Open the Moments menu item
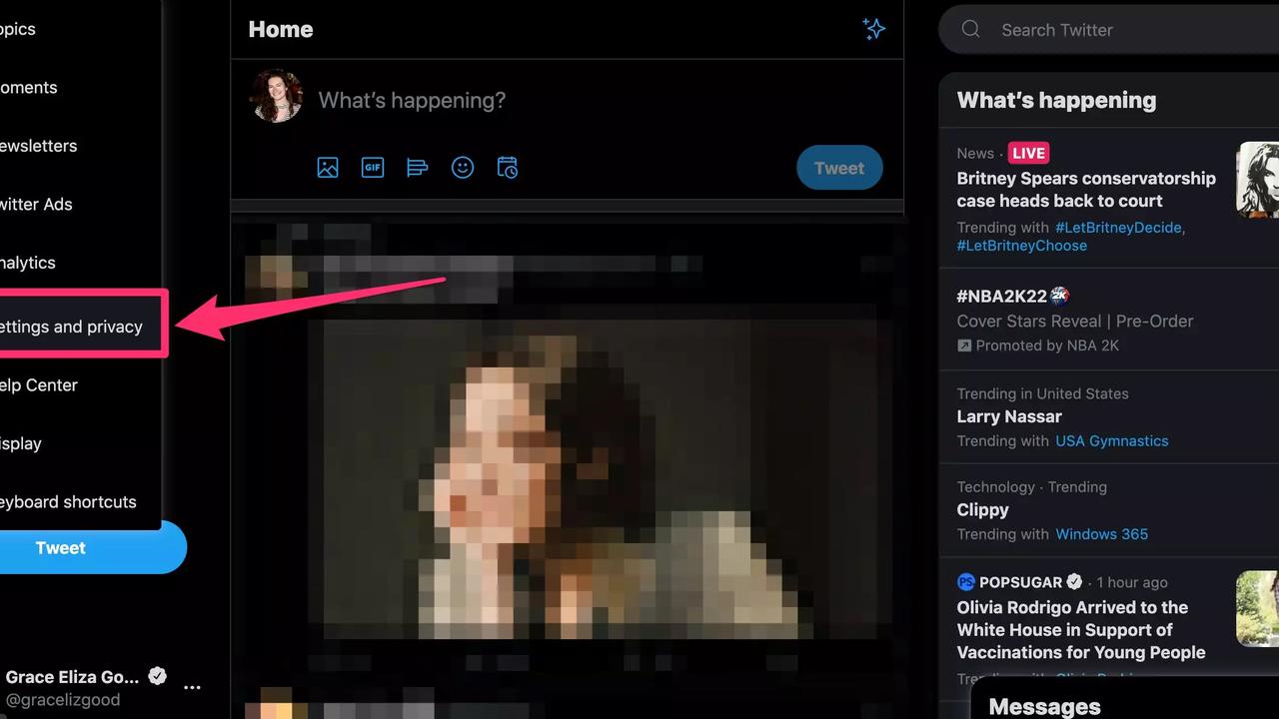The height and width of the screenshot is (719, 1279). pyautogui.click(x=28, y=87)
